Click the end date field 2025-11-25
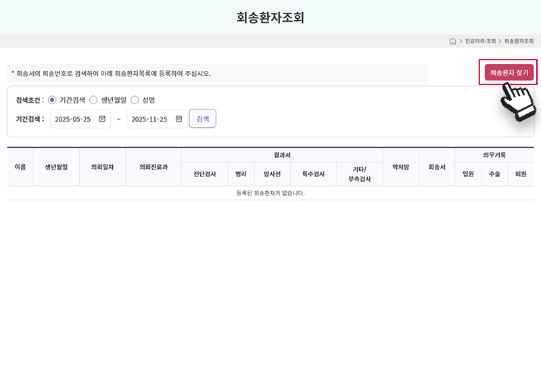Image resolution: width=541 pixels, height=392 pixels. tap(149, 119)
